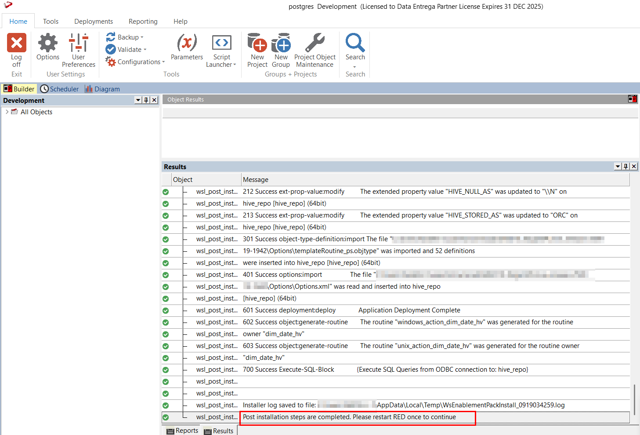
Task: Click success icon on '[hive_repo] (64bit)' row
Action: click(x=166, y=299)
